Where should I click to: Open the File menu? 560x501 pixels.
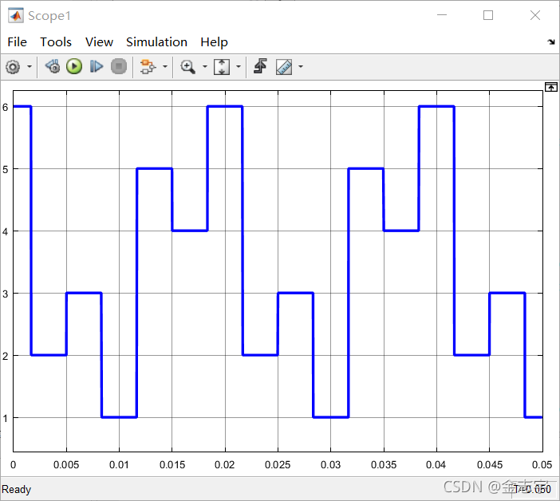pyautogui.click(x=17, y=42)
